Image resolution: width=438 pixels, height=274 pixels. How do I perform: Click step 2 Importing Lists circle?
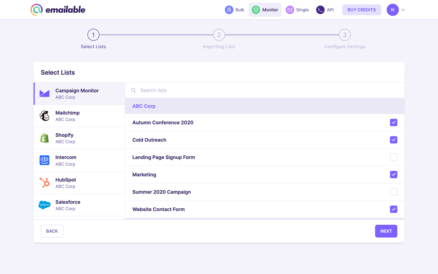pyautogui.click(x=219, y=35)
